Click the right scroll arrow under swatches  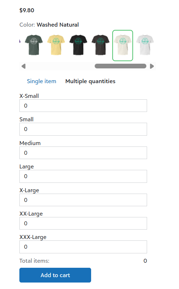[152, 66]
